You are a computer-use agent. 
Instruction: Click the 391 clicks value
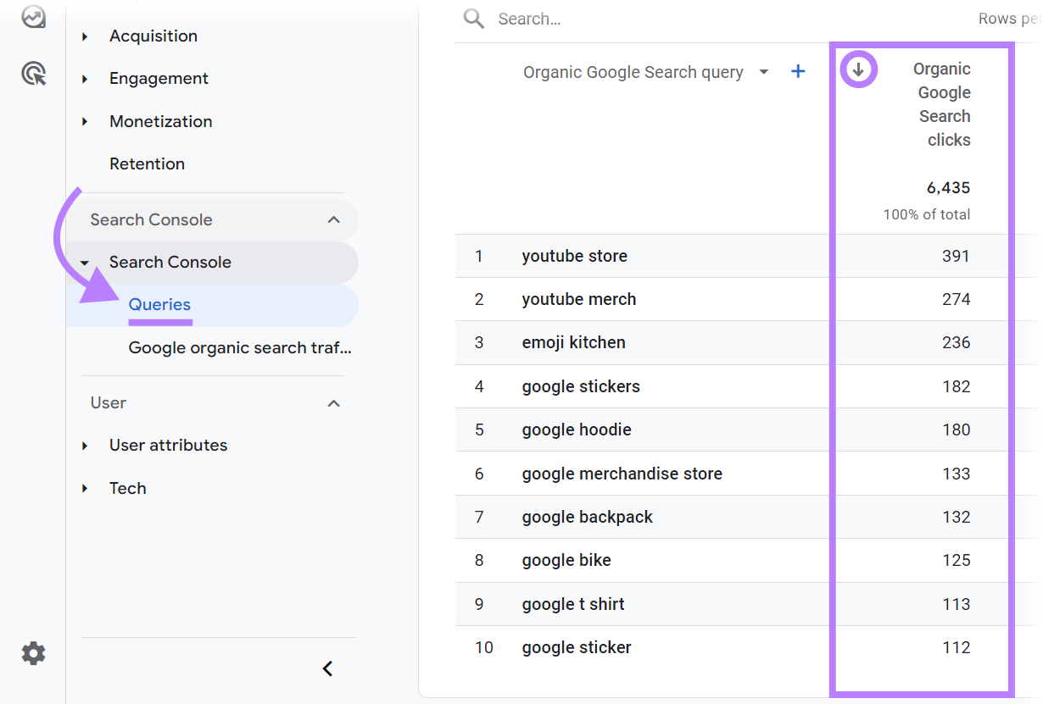coord(956,256)
